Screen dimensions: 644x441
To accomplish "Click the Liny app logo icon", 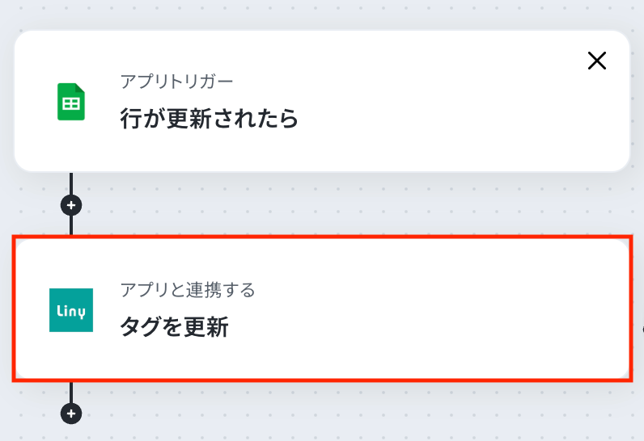I will 71,310.
